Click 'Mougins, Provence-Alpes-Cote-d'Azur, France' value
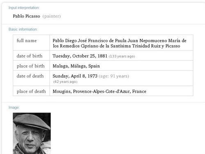205x154 pixels. tap(100, 91)
